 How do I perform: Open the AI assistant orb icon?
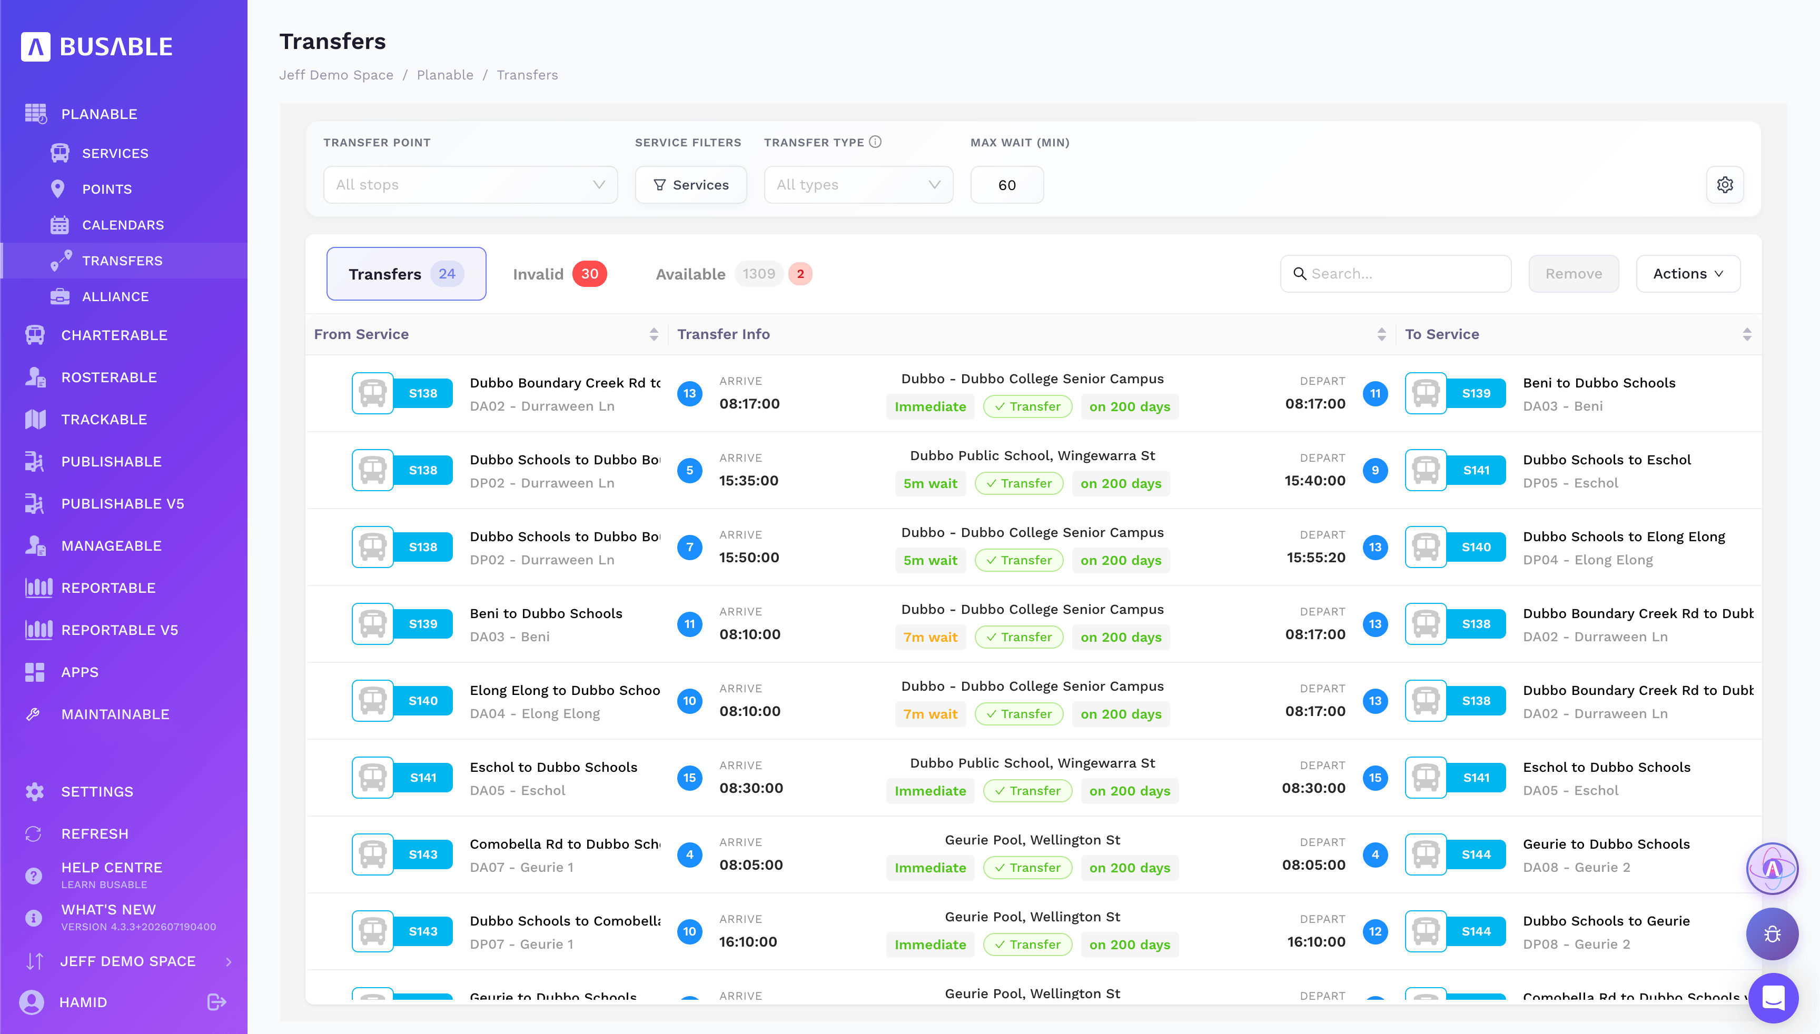(1773, 869)
